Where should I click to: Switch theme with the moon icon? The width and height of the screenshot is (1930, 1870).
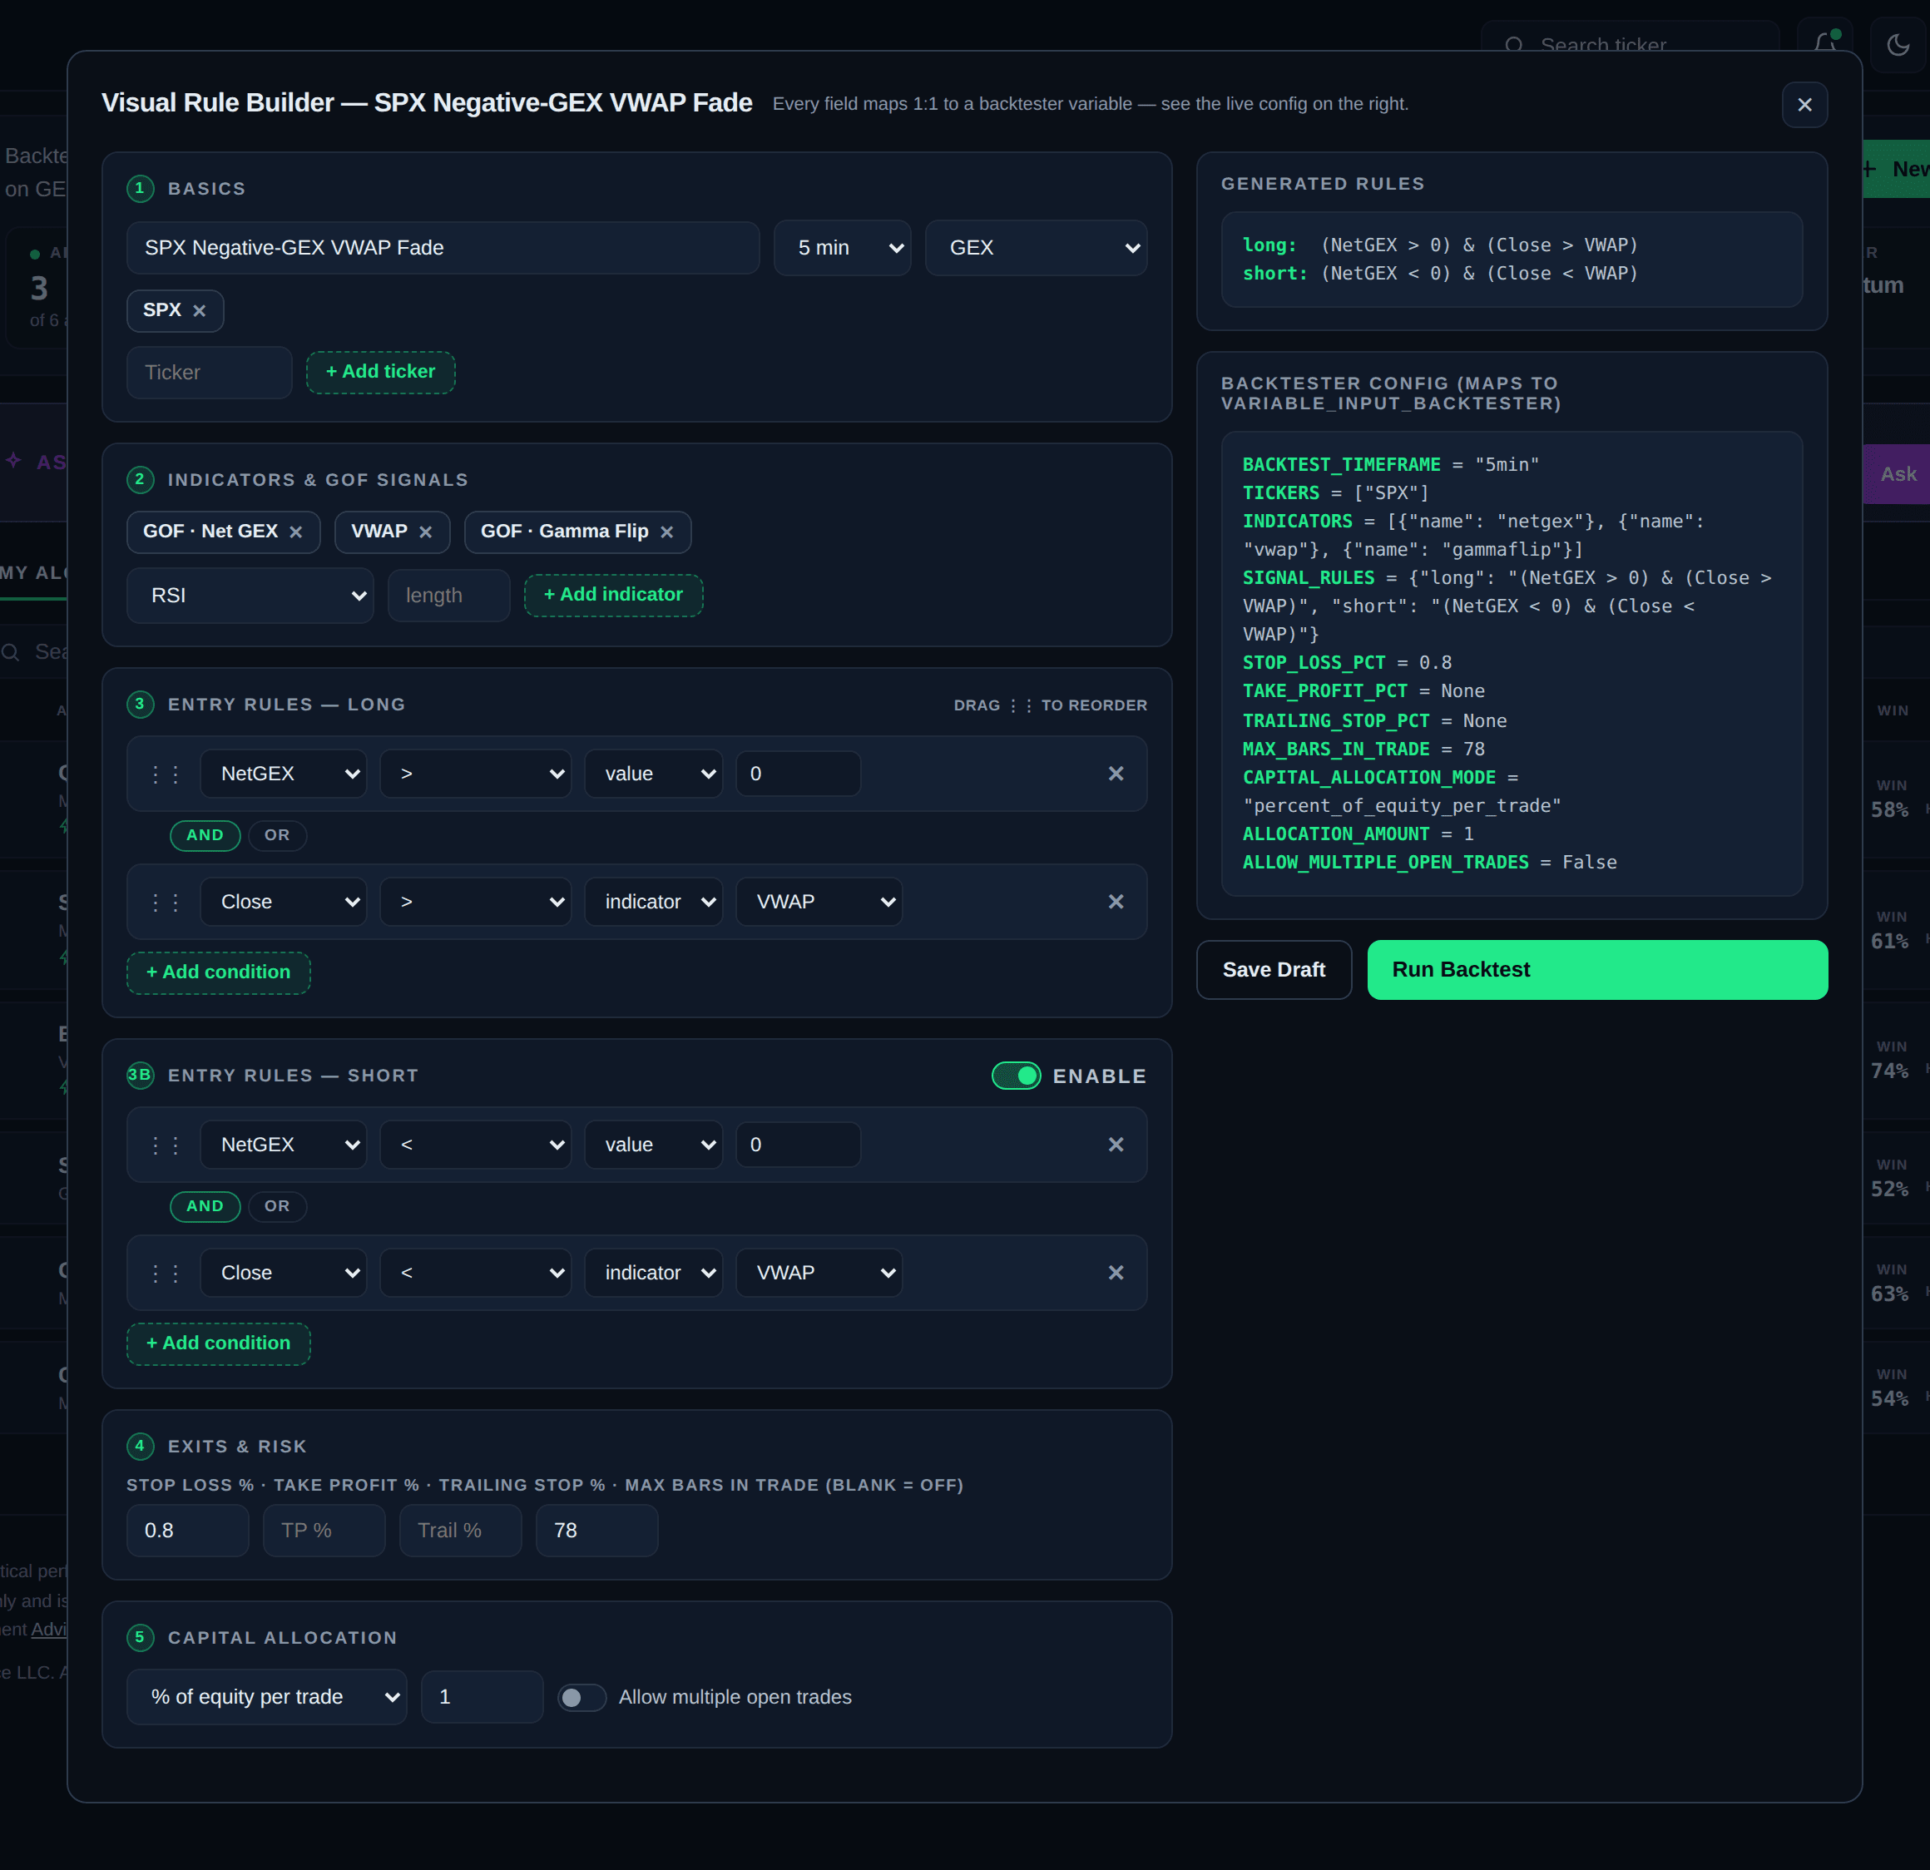click(1898, 44)
